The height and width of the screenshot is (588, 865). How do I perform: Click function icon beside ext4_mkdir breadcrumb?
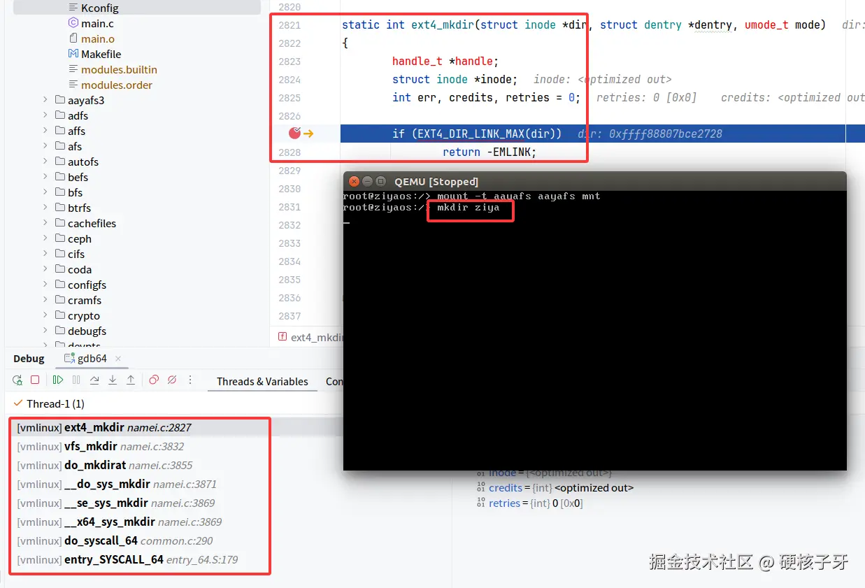tap(283, 336)
